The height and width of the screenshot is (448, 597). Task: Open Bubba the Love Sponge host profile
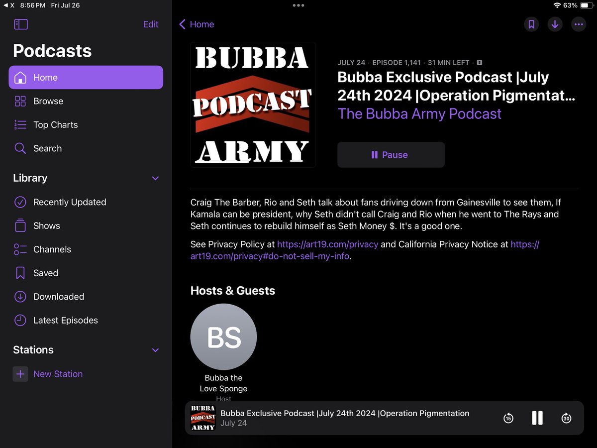(223, 353)
